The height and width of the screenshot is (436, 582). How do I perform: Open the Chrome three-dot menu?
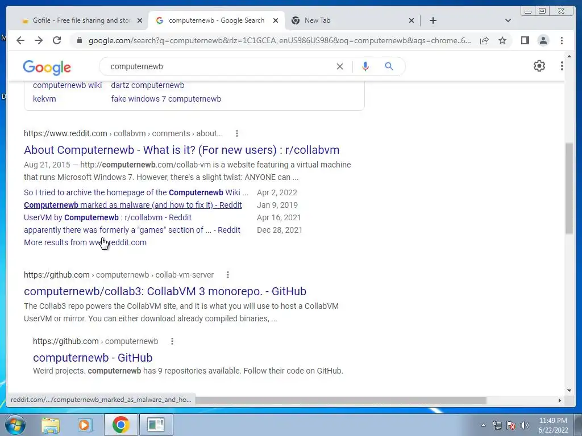coord(562,40)
